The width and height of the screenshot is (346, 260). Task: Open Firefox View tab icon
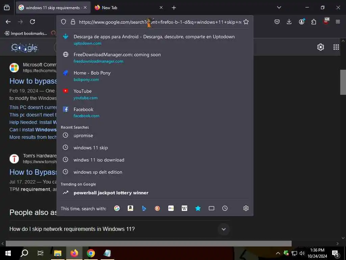coord(7,8)
